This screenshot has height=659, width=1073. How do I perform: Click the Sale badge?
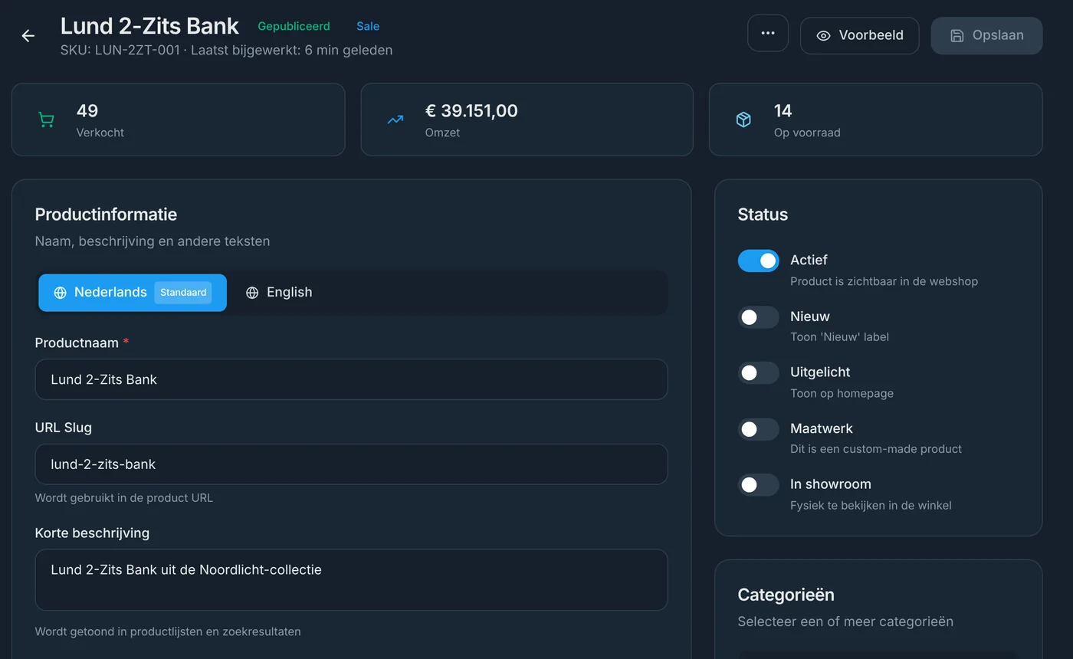click(368, 26)
